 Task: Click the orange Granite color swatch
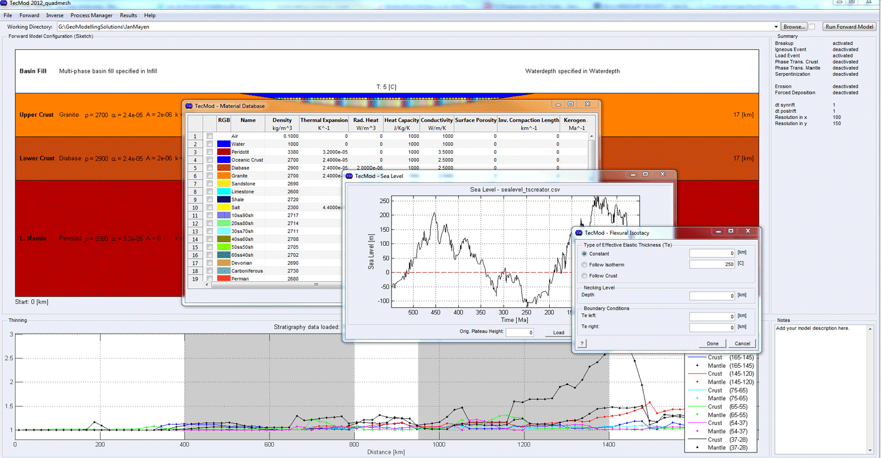coord(224,176)
